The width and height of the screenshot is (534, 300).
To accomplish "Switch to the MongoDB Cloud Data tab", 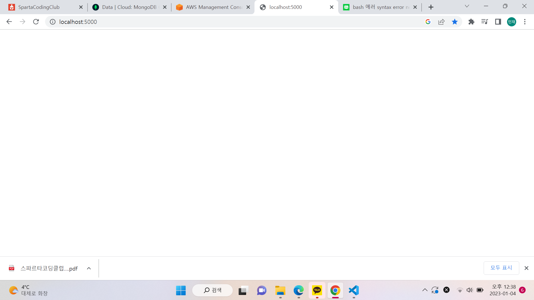I will tap(127, 7).
